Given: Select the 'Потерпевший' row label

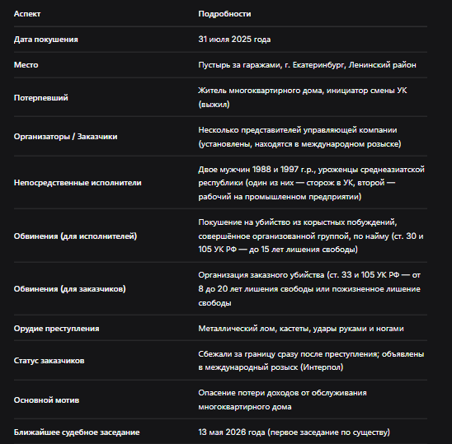Looking at the screenshot, I should point(41,97).
